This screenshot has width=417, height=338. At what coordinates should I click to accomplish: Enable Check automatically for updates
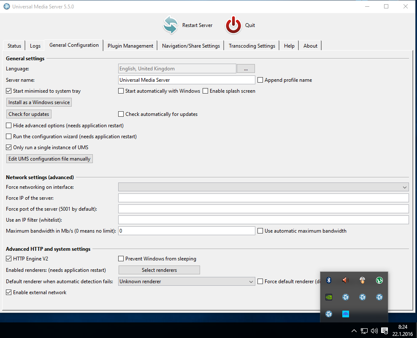(x=121, y=114)
